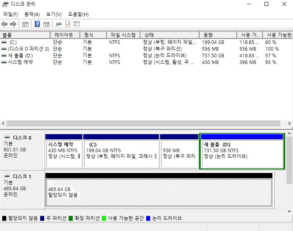This screenshot has height=231, width=293.
Task: Click the black 할당되지 않음 legend swatch
Action: pos(4,218)
